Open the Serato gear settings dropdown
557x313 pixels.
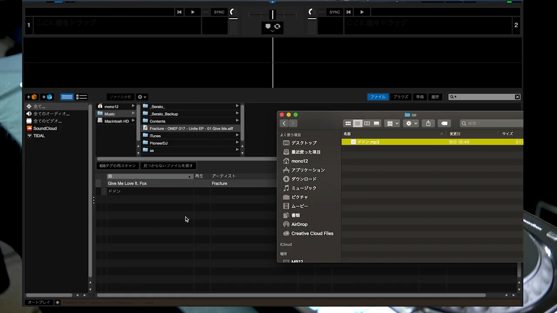pos(142,97)
